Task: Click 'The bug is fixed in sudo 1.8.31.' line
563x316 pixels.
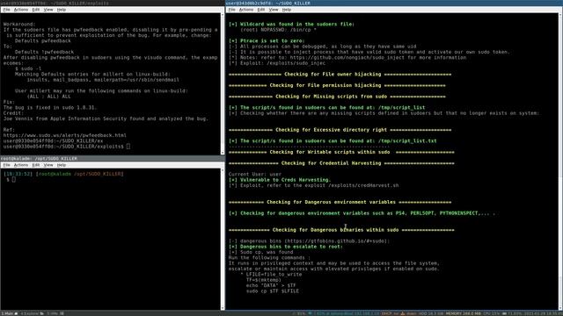Action: [50, 107]
